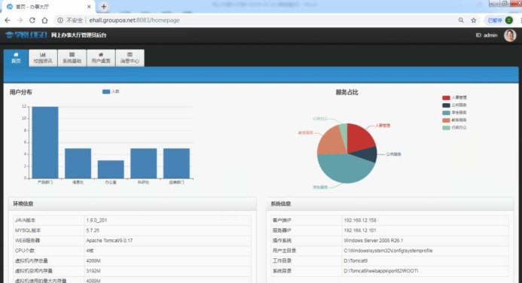Open a new browser tab
The width and height of the screenshot is (522, 283).
(103, 6)
